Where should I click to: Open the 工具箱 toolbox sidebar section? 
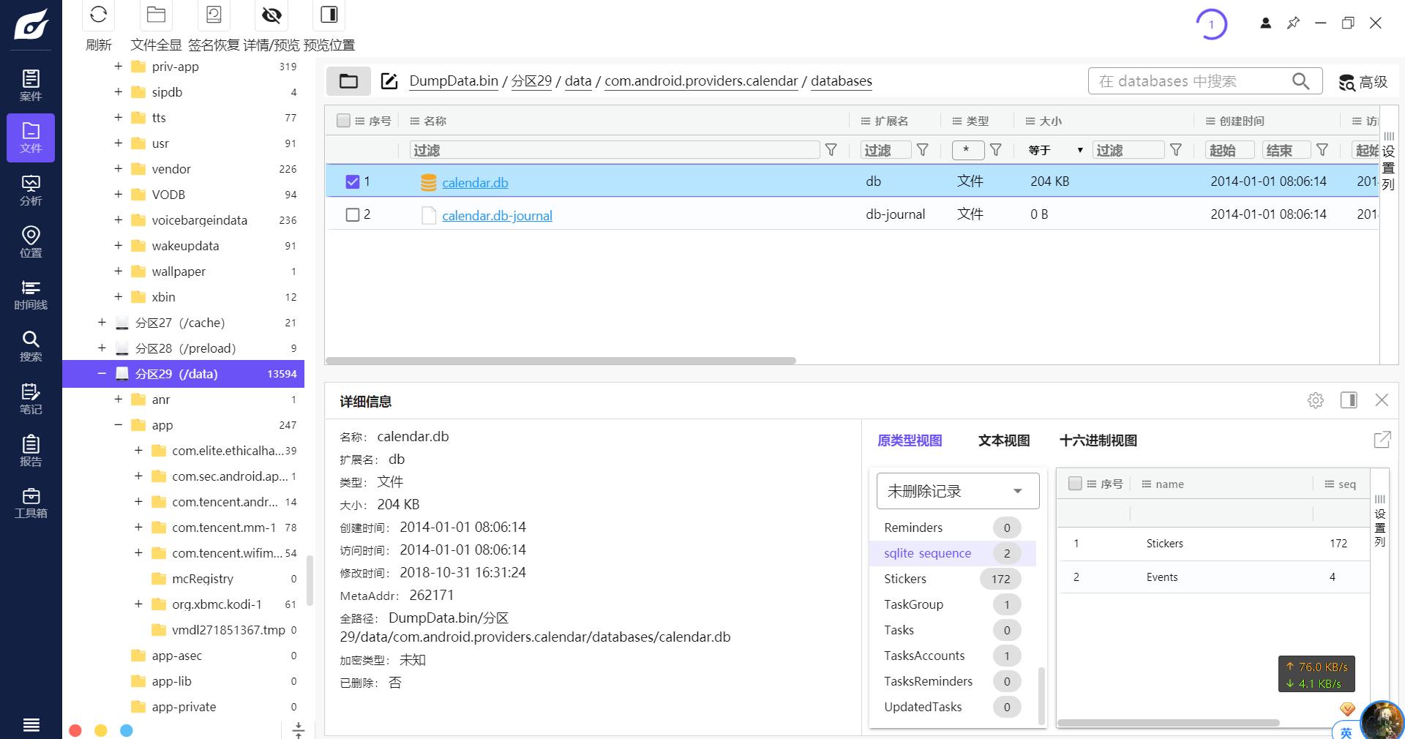coord(31,503)
